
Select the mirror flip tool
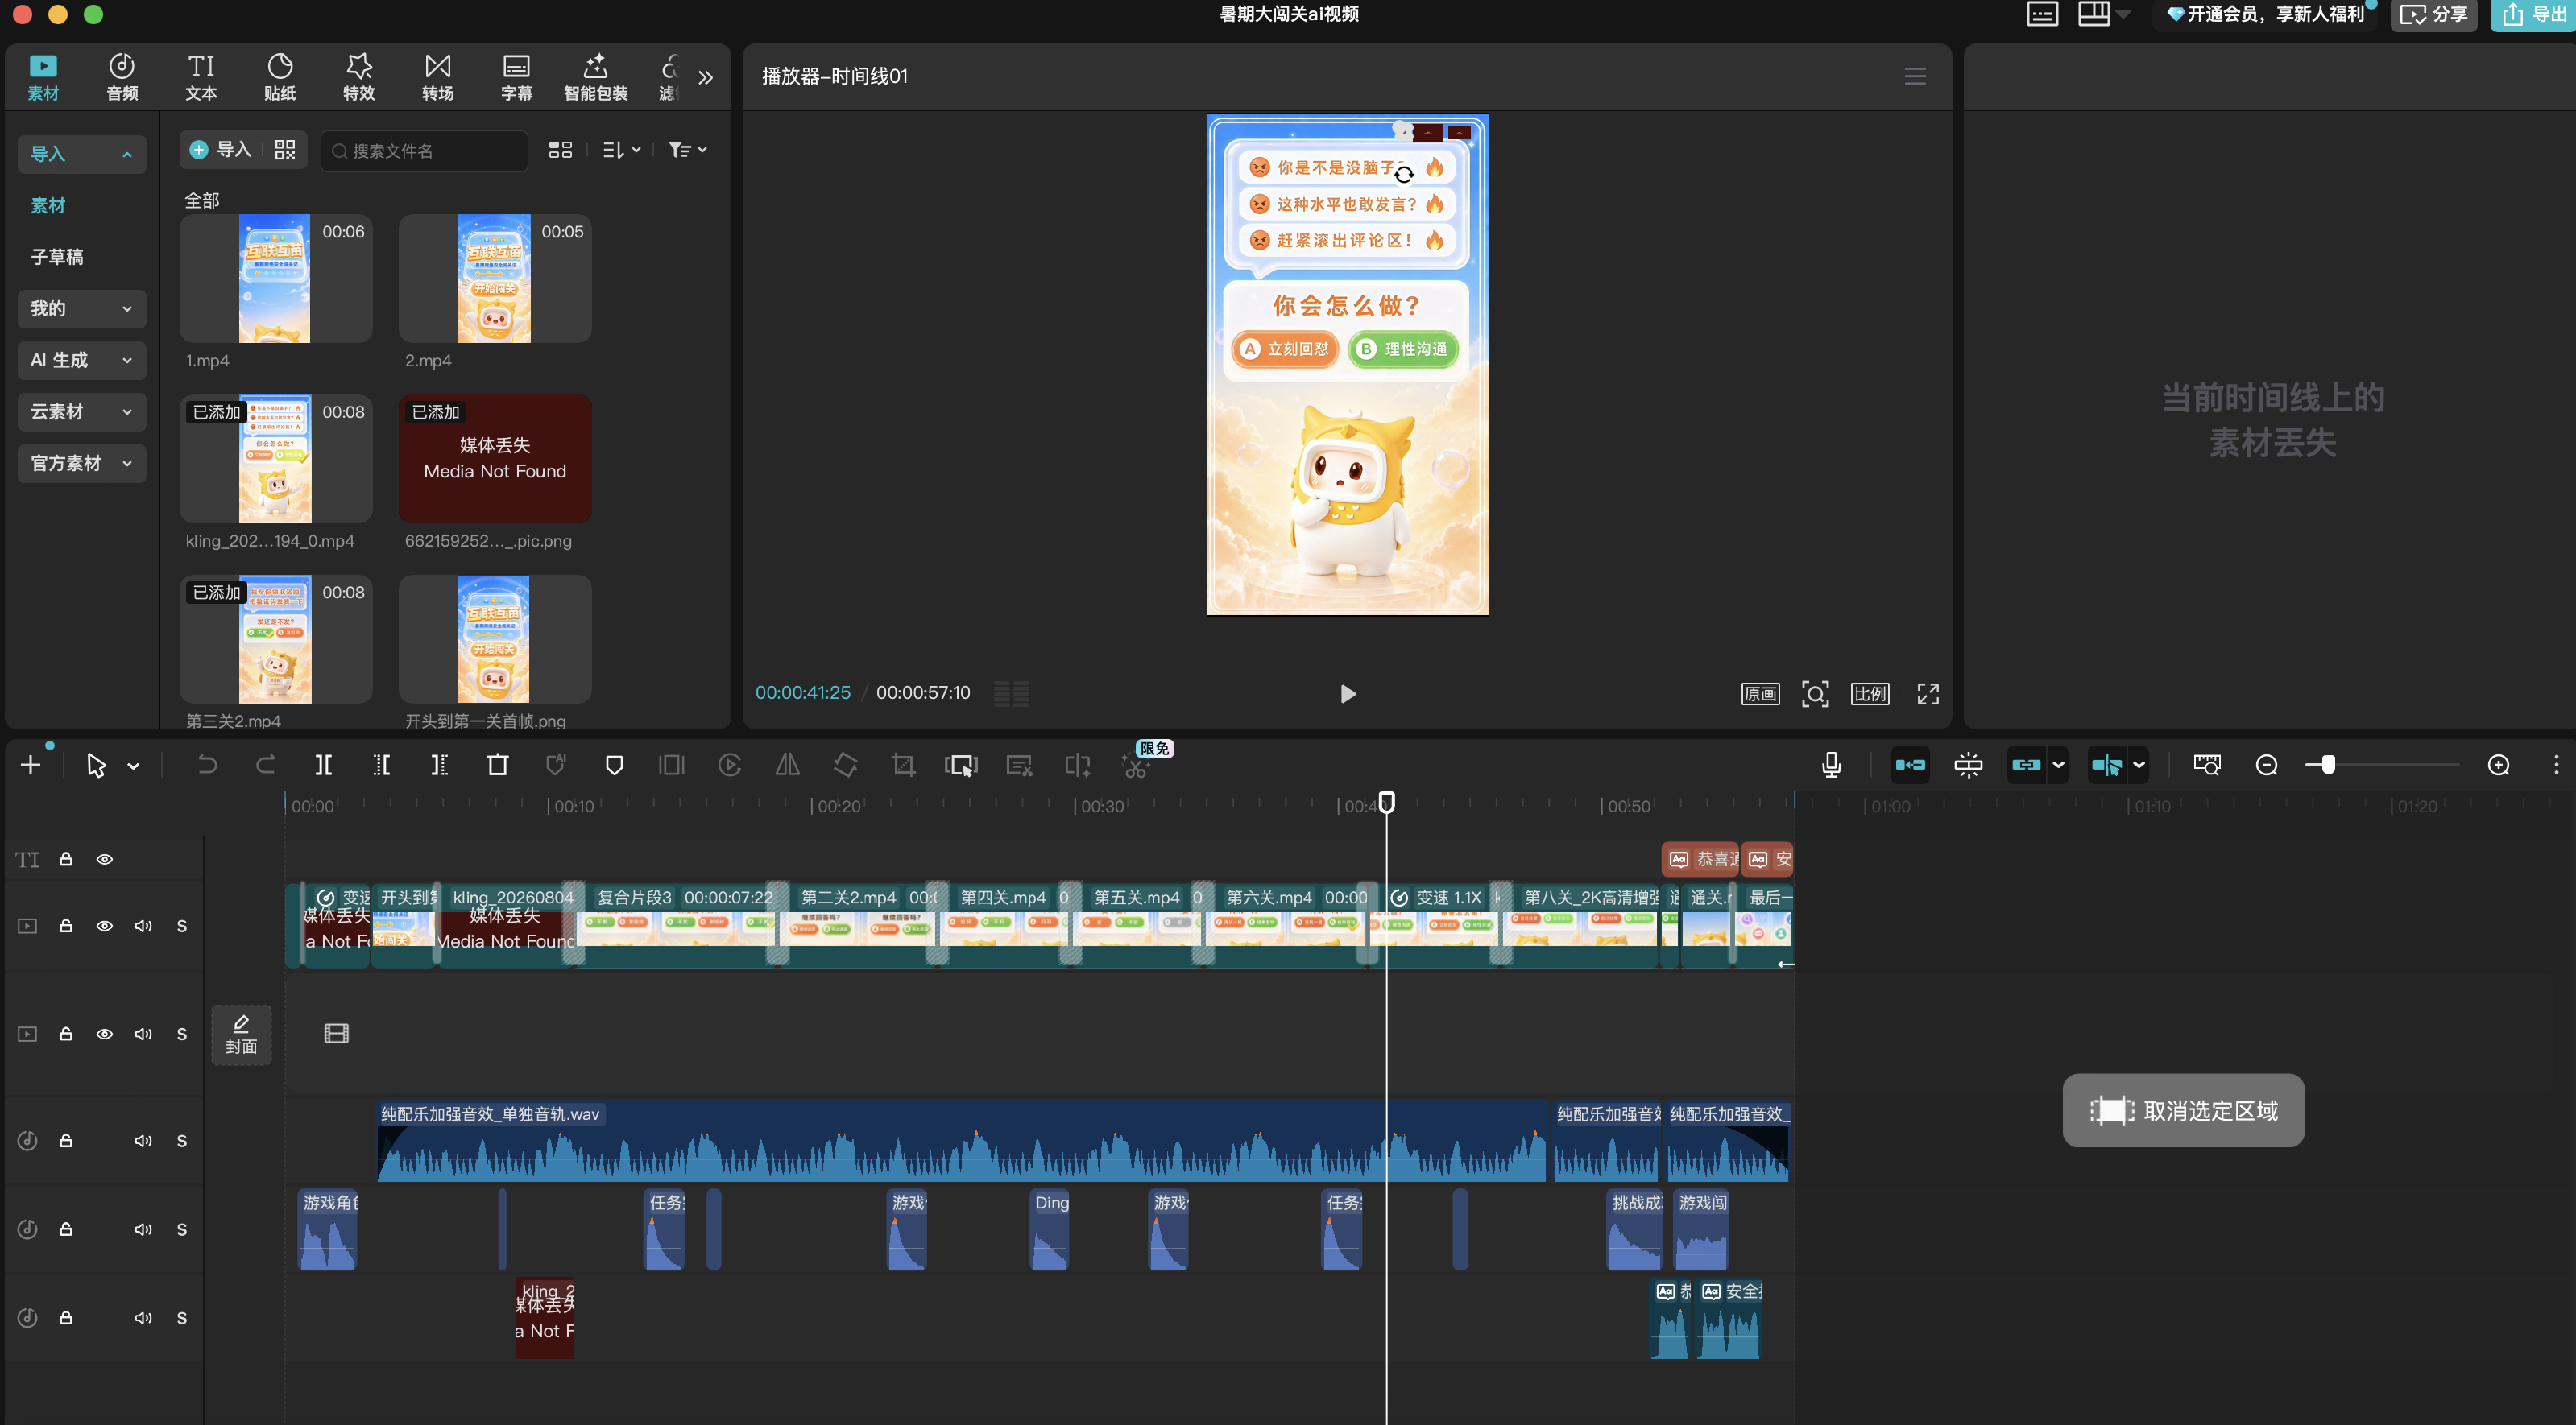(x=788, y=765)
